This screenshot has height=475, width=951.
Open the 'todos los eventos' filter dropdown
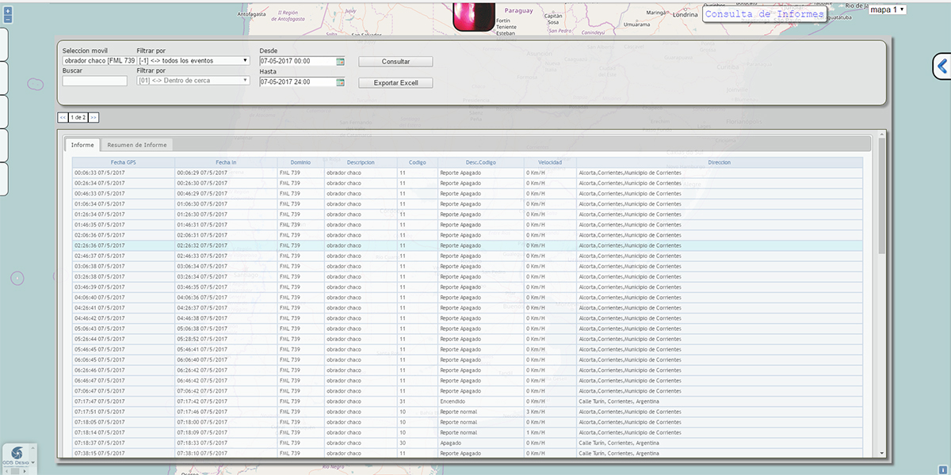(193, 60)
